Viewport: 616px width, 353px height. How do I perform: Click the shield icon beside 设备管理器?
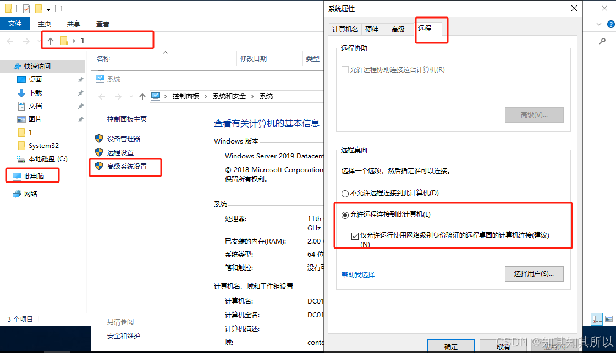99,138
